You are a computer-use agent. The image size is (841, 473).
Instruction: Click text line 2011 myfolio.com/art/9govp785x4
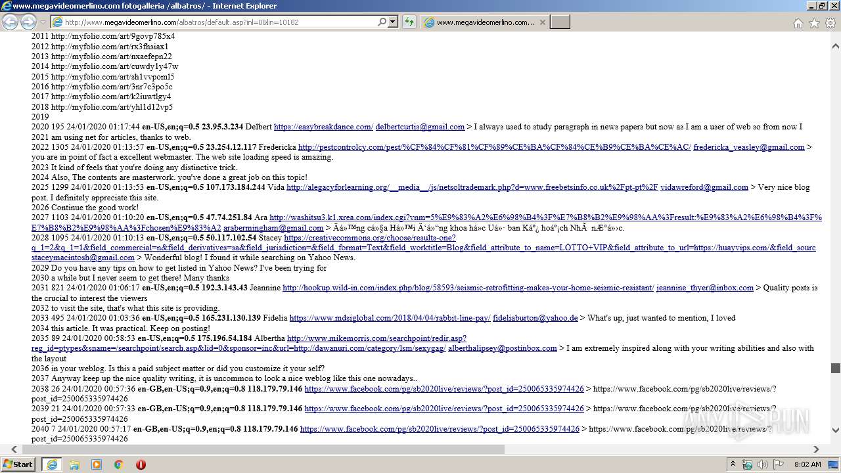point(103,37)
